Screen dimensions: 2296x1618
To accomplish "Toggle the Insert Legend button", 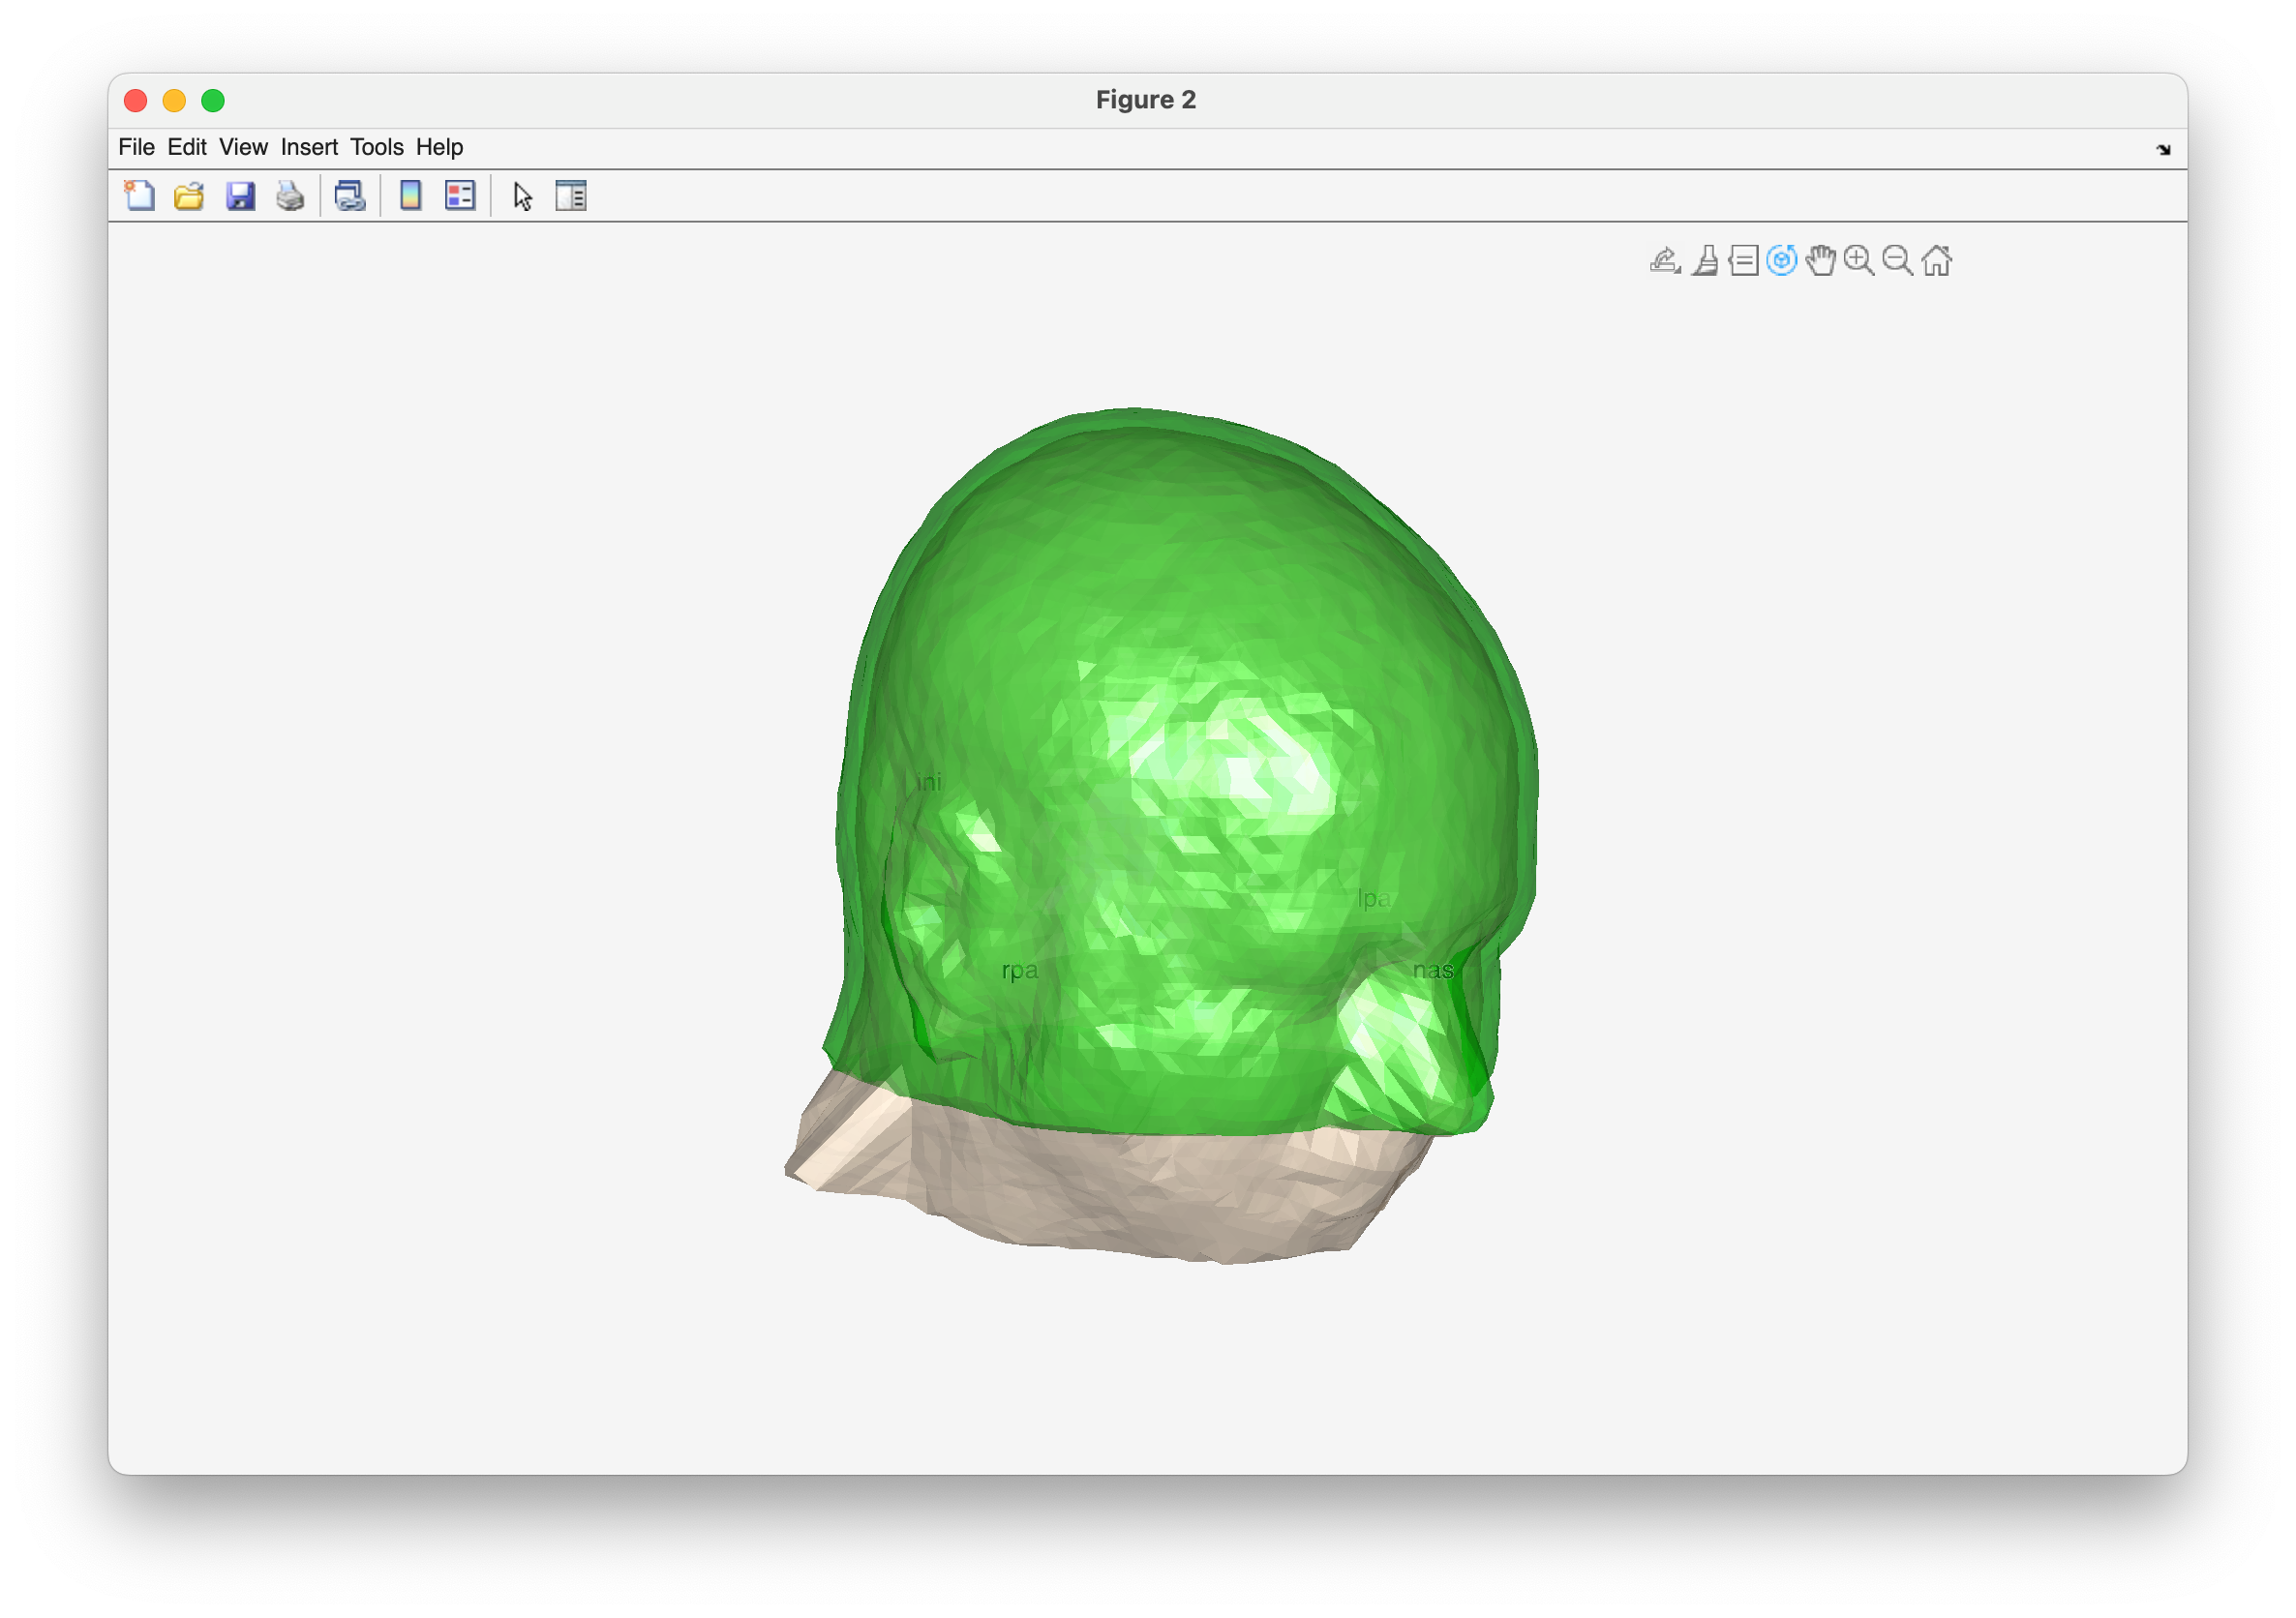I will pos(460,195).
